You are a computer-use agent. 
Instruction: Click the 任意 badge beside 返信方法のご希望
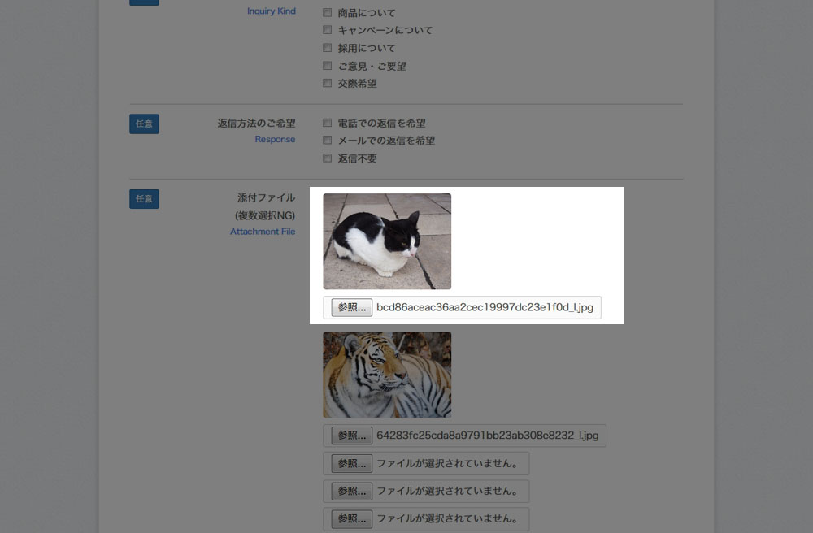click(144, 123)
